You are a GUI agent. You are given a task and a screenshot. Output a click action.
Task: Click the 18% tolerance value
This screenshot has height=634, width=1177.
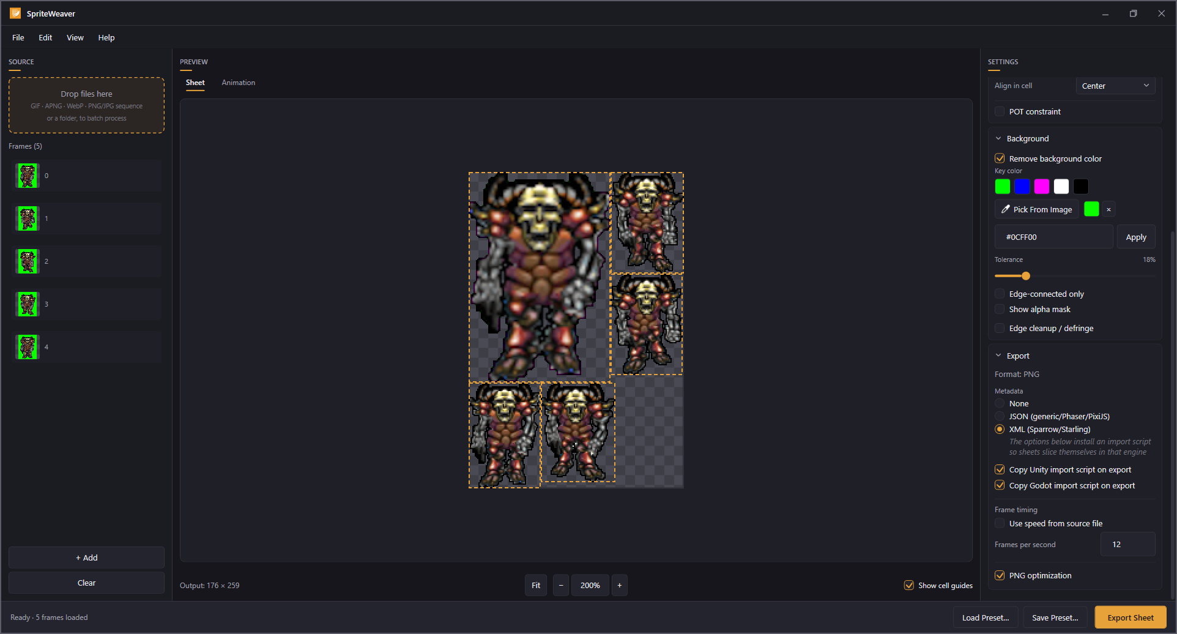[x=1149, y=259]
